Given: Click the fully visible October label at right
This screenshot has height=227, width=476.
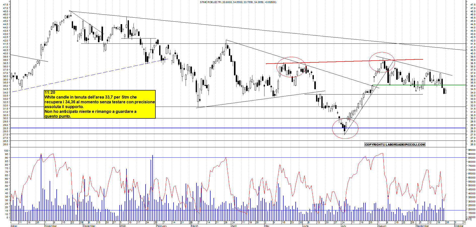Looking at the screenshot, I should click(x=459, y=226).
